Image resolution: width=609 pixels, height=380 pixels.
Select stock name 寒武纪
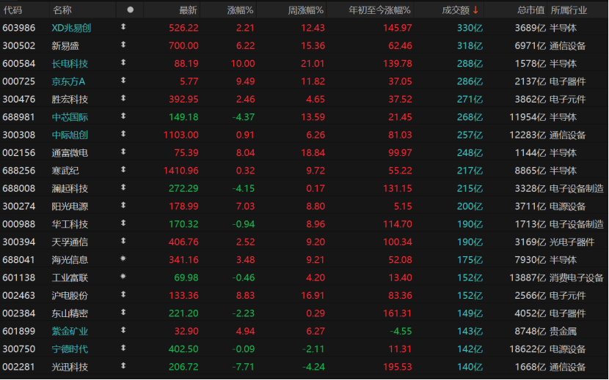point(65,171)
